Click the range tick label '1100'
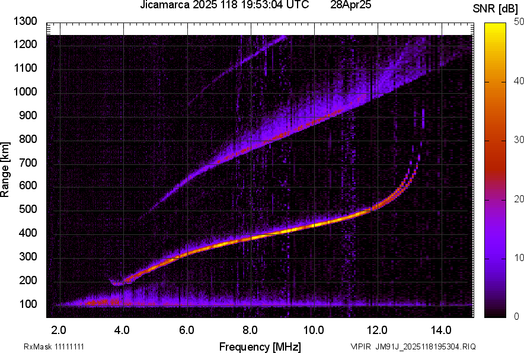Viewport: 524px width, 353px height. [25, 68]
